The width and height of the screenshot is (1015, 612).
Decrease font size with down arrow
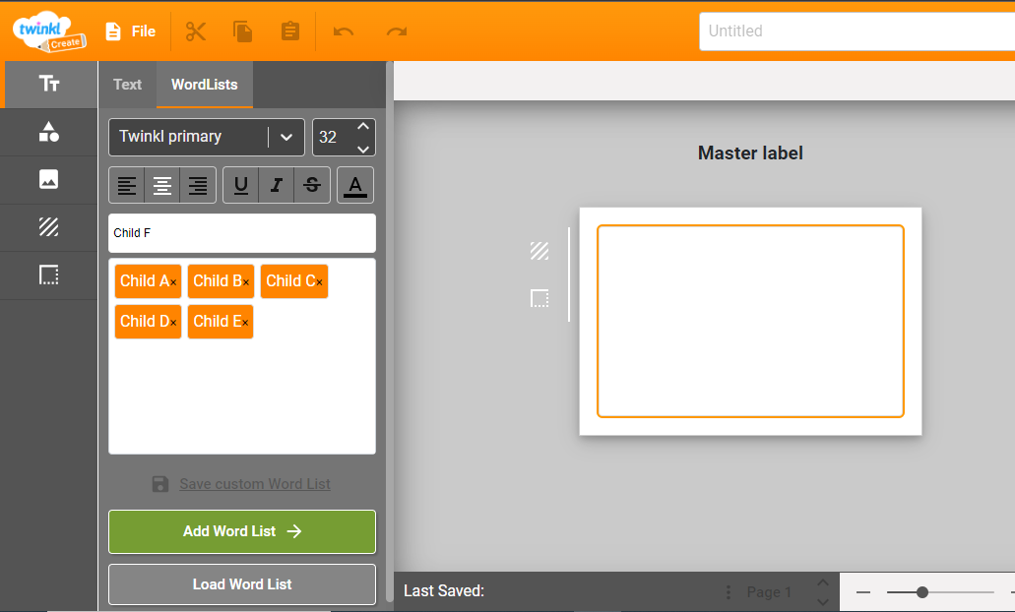(x=363, y=149)
